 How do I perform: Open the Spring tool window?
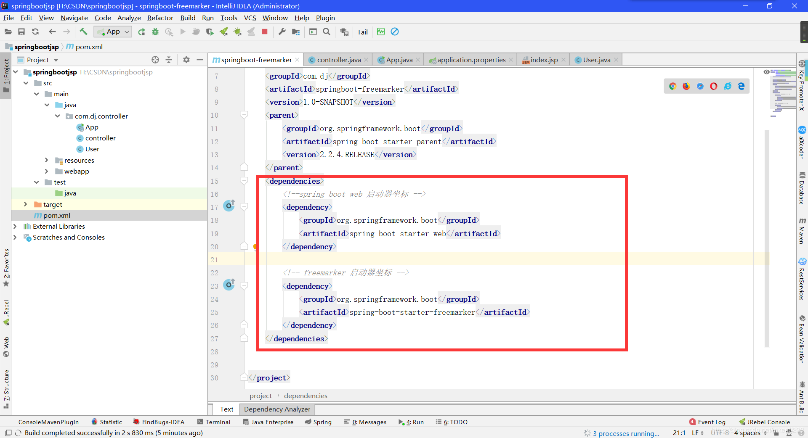click(x=318, y=422)
